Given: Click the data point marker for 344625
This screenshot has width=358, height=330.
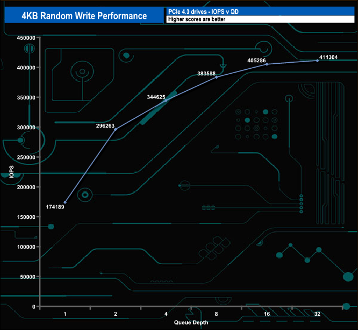Looking at the screenshot, I should [166, 100].
